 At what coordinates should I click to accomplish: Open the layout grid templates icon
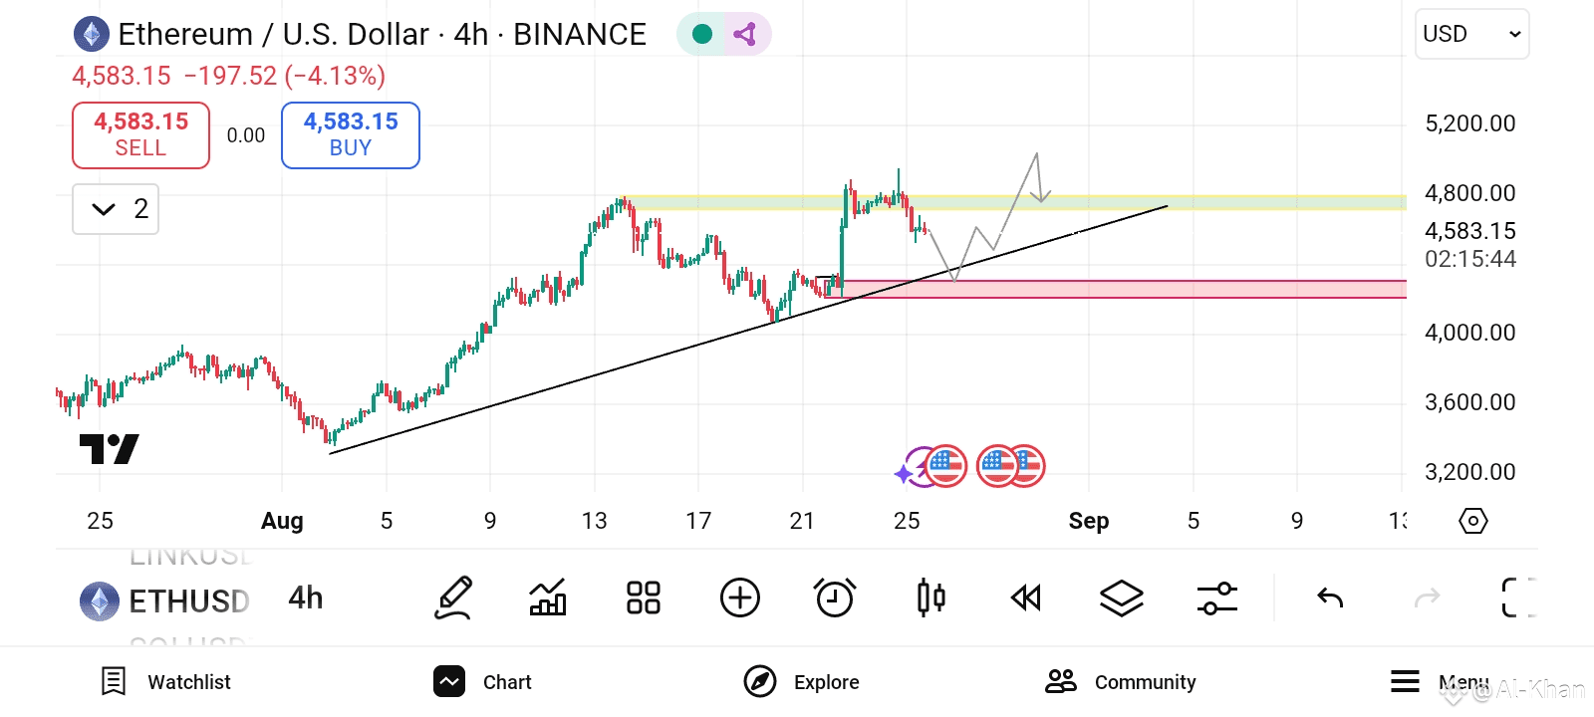[643, 598]
